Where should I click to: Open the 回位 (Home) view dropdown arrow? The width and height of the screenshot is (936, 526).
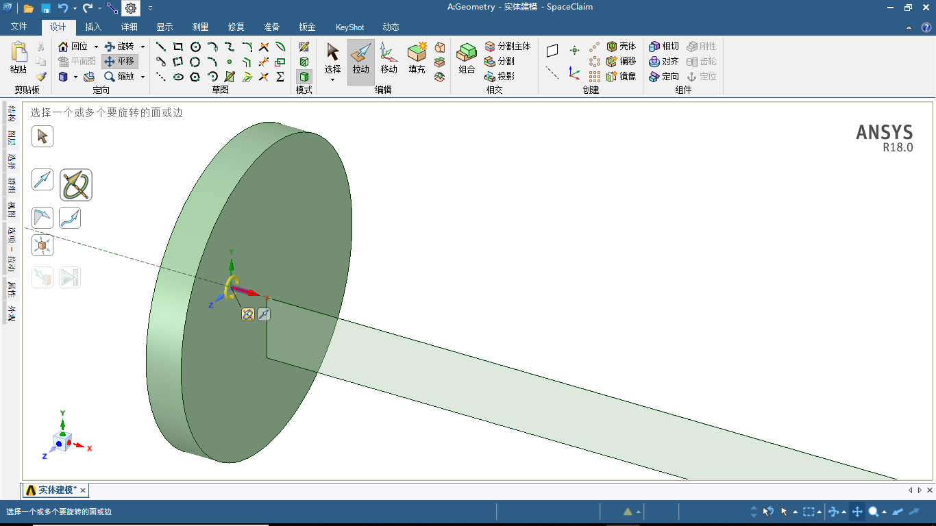point(96,47)
